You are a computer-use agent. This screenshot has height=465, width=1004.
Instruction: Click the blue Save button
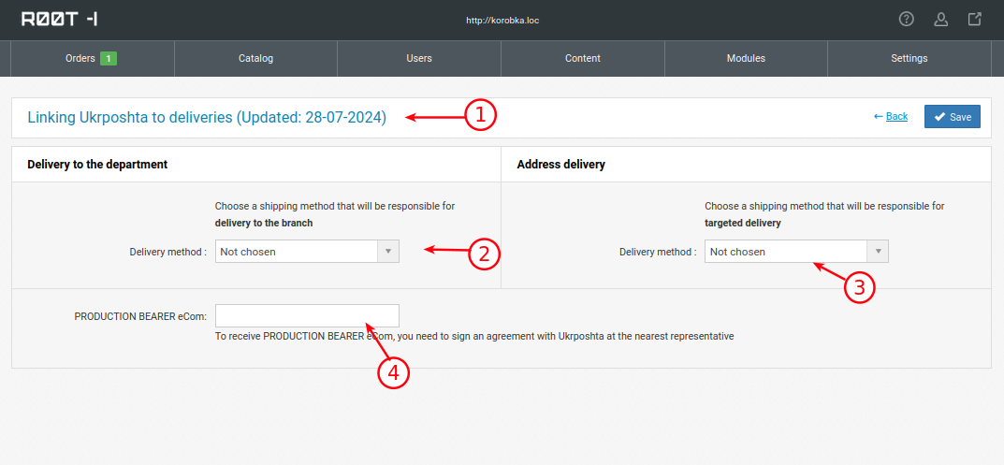[953, 117]
